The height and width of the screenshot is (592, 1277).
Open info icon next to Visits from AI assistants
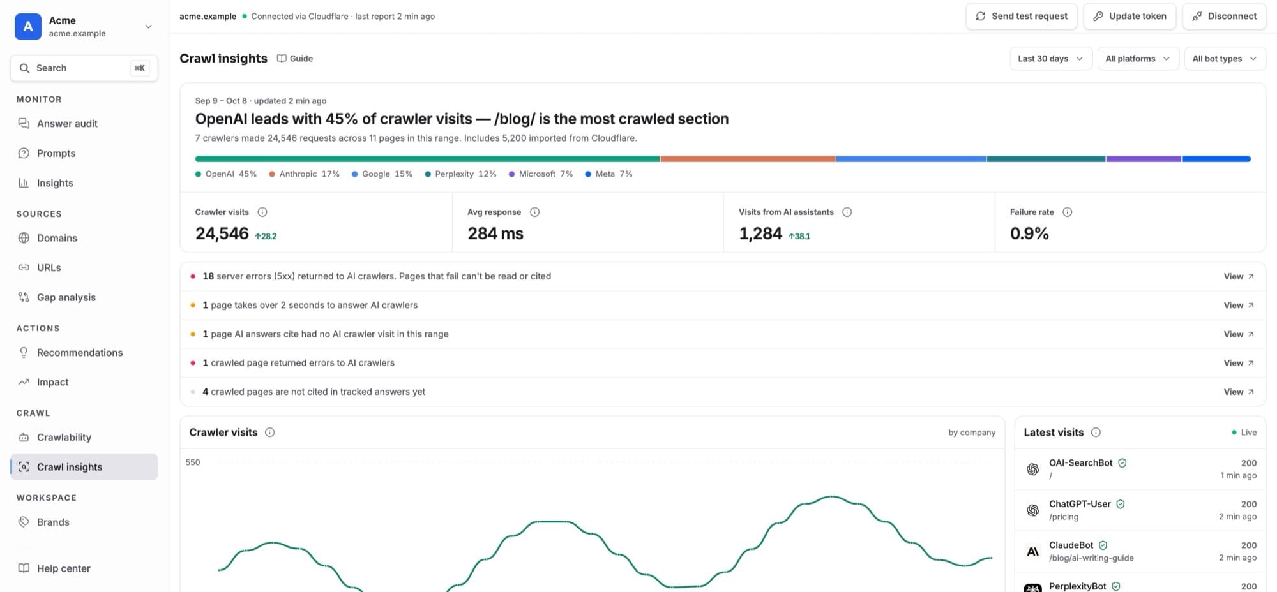click(x=847, y=212)
